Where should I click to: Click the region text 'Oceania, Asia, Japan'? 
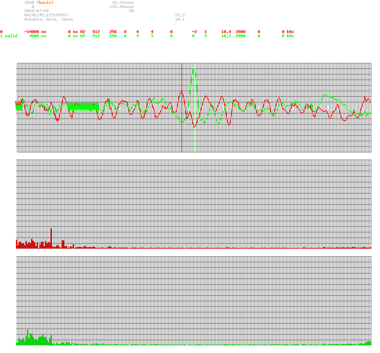point(49,19)
